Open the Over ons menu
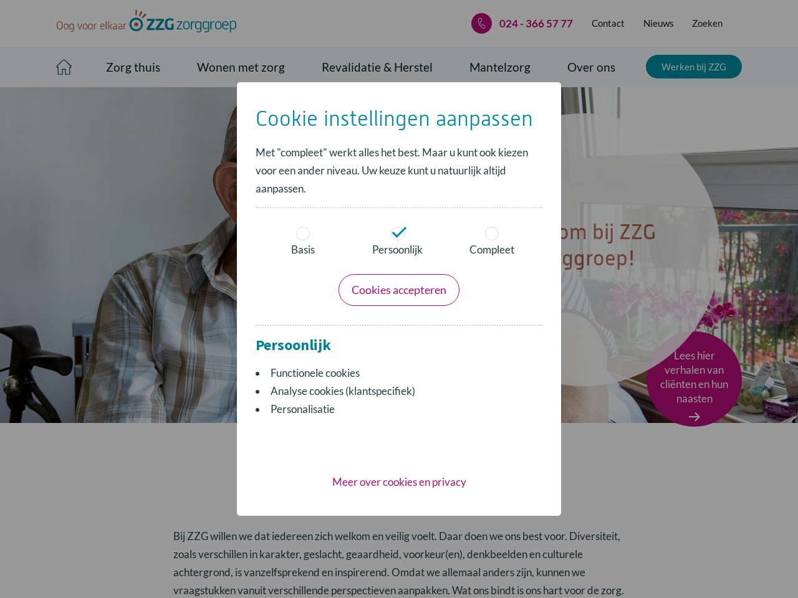798x598 pixels. click(x=591, y=67)
